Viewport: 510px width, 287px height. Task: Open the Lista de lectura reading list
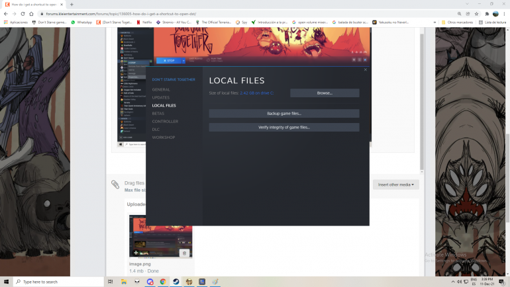click(x=492, y=22)
